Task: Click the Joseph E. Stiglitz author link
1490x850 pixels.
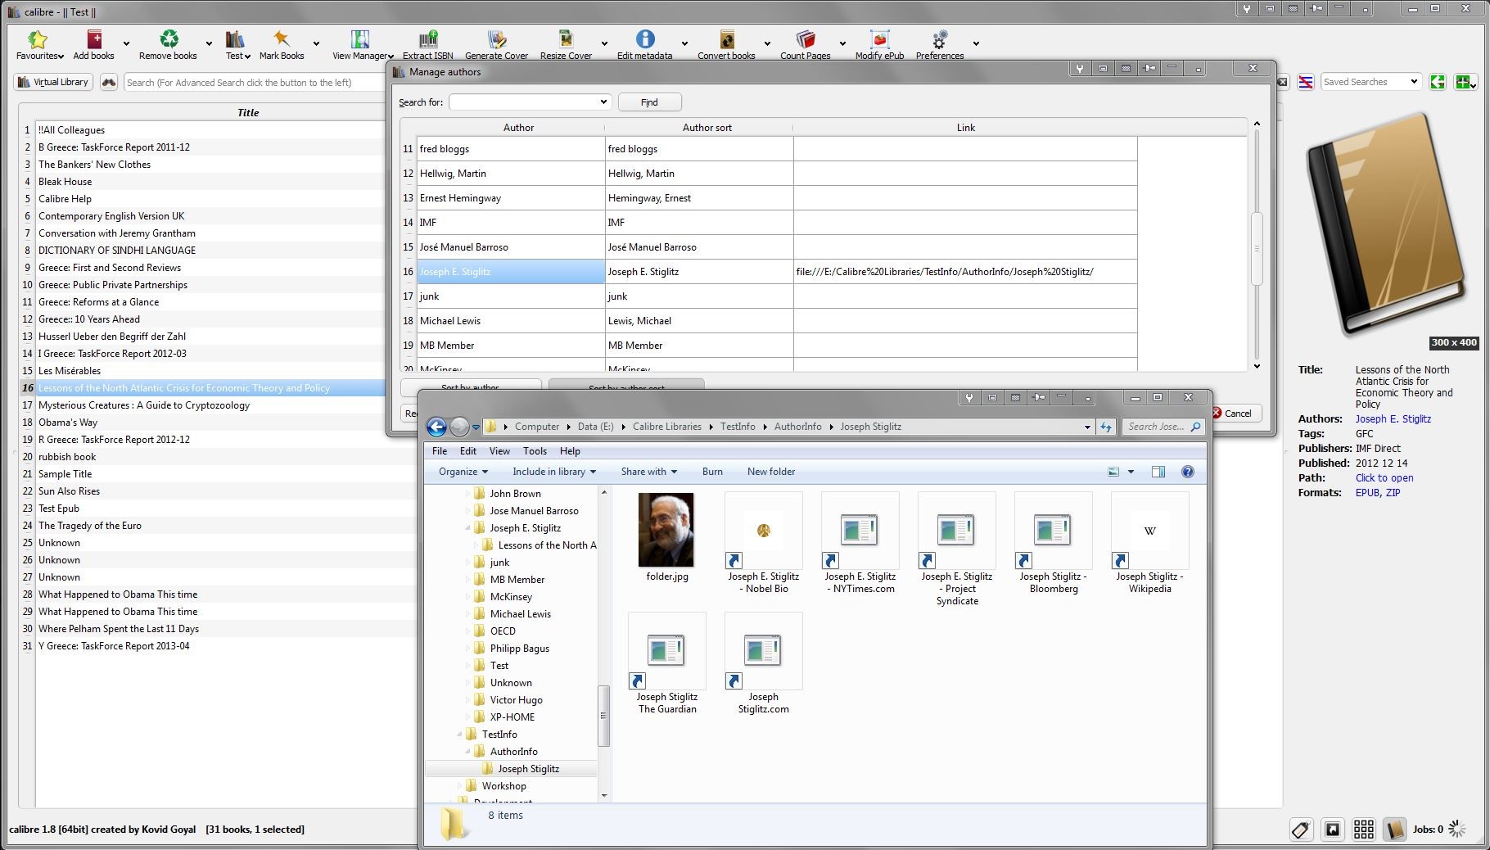Action: (1393, 418)
